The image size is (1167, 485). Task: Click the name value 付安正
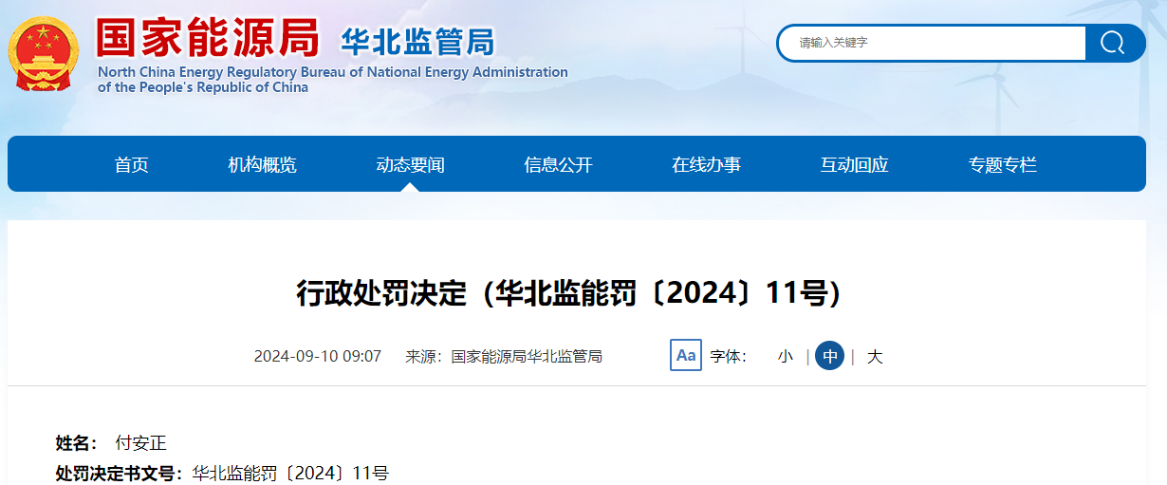(140, 443)
